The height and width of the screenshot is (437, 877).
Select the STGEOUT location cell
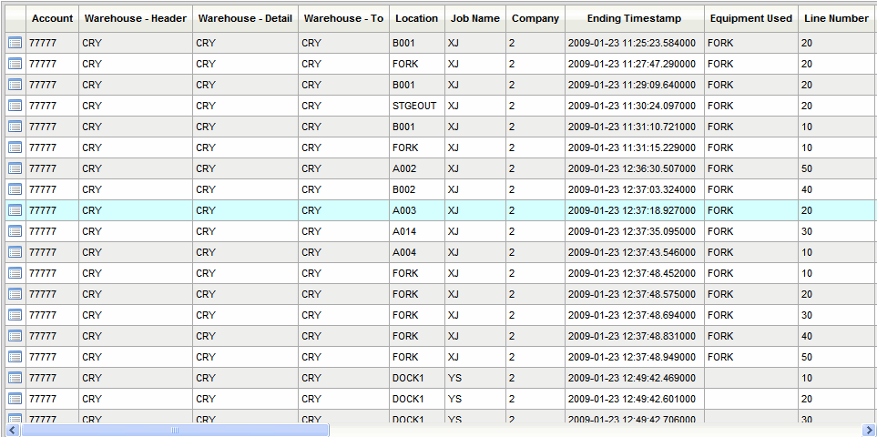(x=414, y=106)
